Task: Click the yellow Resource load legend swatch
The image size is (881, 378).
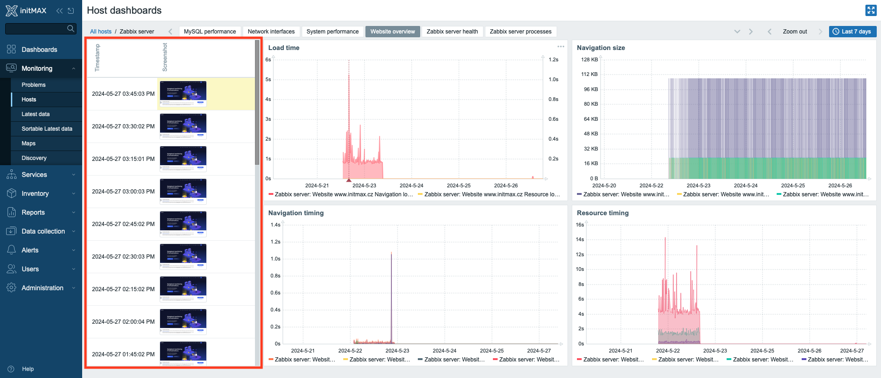Action: click(x=420, y=194)
